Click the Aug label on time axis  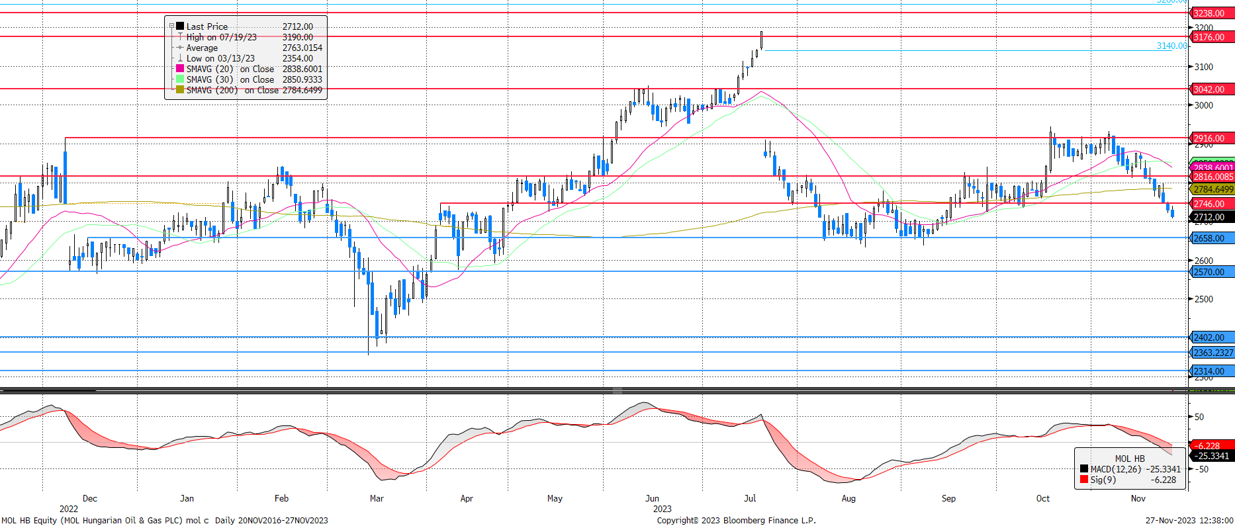click(x=848, y=498)
